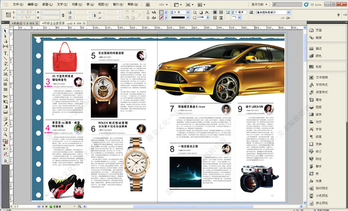Screen dimensions: 348x211
Task: Expand the stroke type dropdown
Action: pyautogui.click(x=188, y=17)
